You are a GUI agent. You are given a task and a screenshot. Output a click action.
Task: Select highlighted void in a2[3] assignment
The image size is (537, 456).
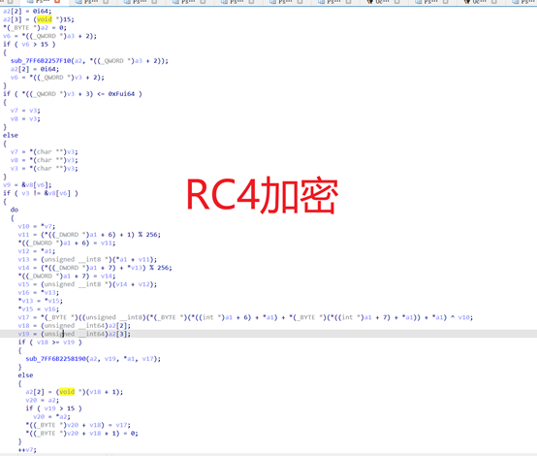(45, 19)
